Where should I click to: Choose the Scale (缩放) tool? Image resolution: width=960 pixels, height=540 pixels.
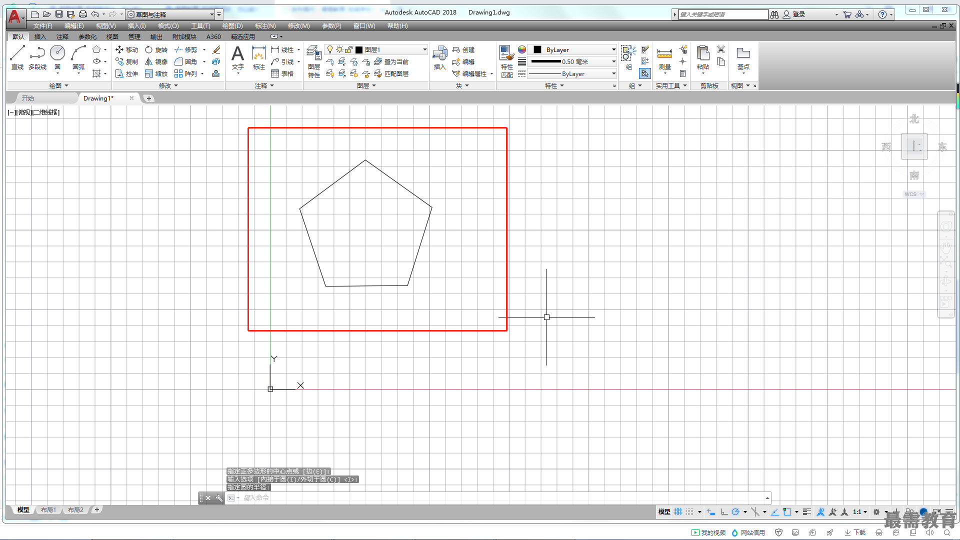pyautogui.click(x=156, y=73)
